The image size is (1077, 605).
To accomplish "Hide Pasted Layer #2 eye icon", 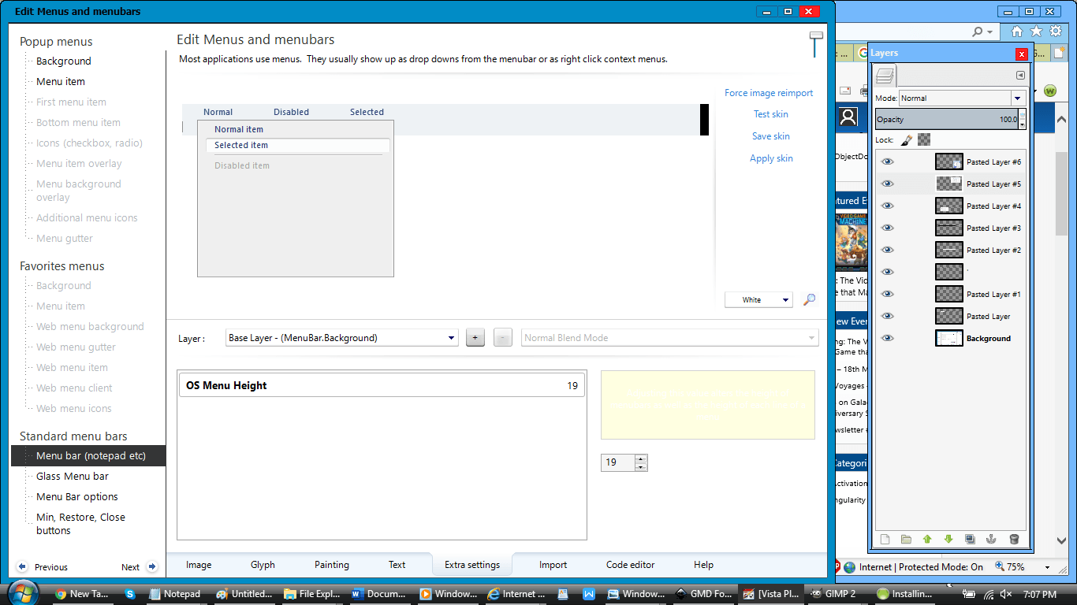I will pyautogui.click(x=888, y=250).
